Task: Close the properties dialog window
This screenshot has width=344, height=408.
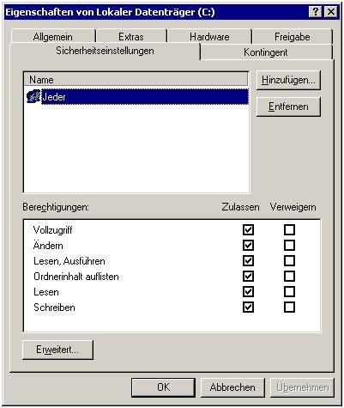Action: (331, 12)
